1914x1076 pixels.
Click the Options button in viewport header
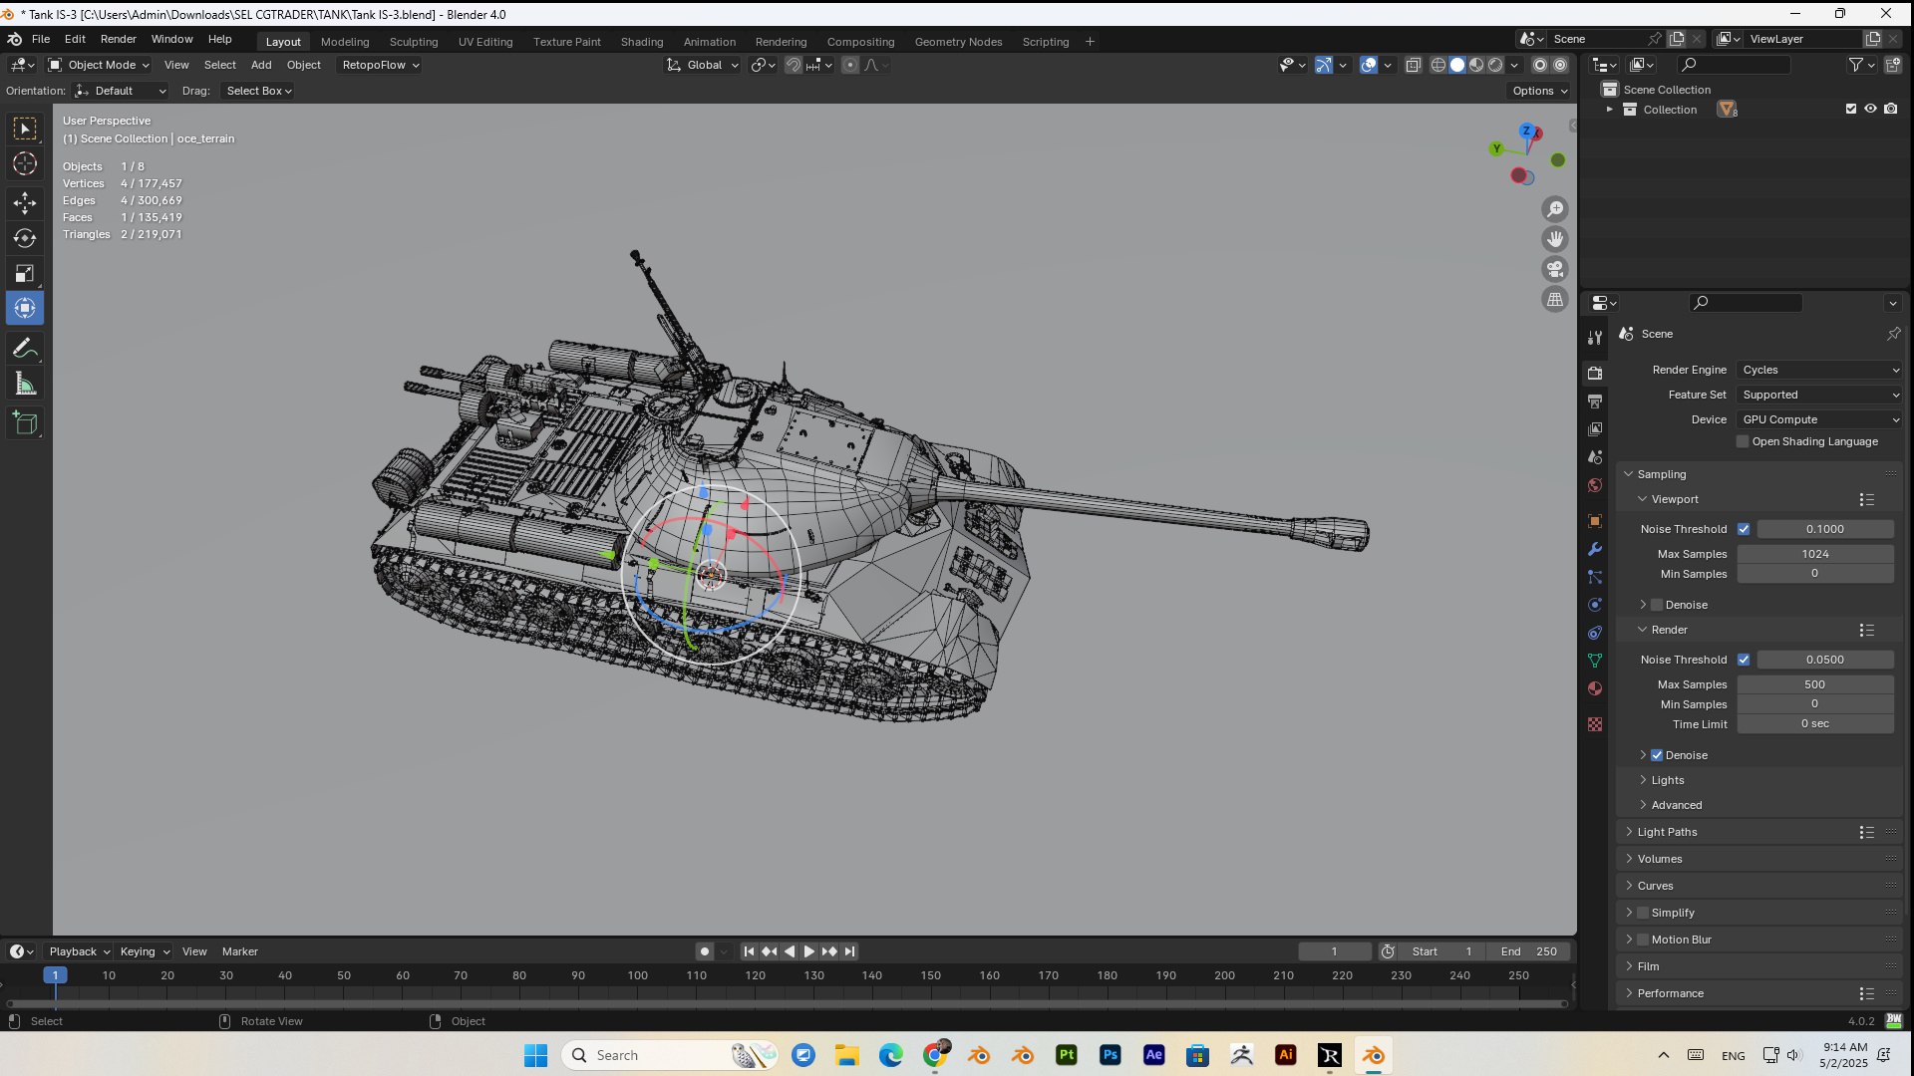click(x=1540, y=91)
